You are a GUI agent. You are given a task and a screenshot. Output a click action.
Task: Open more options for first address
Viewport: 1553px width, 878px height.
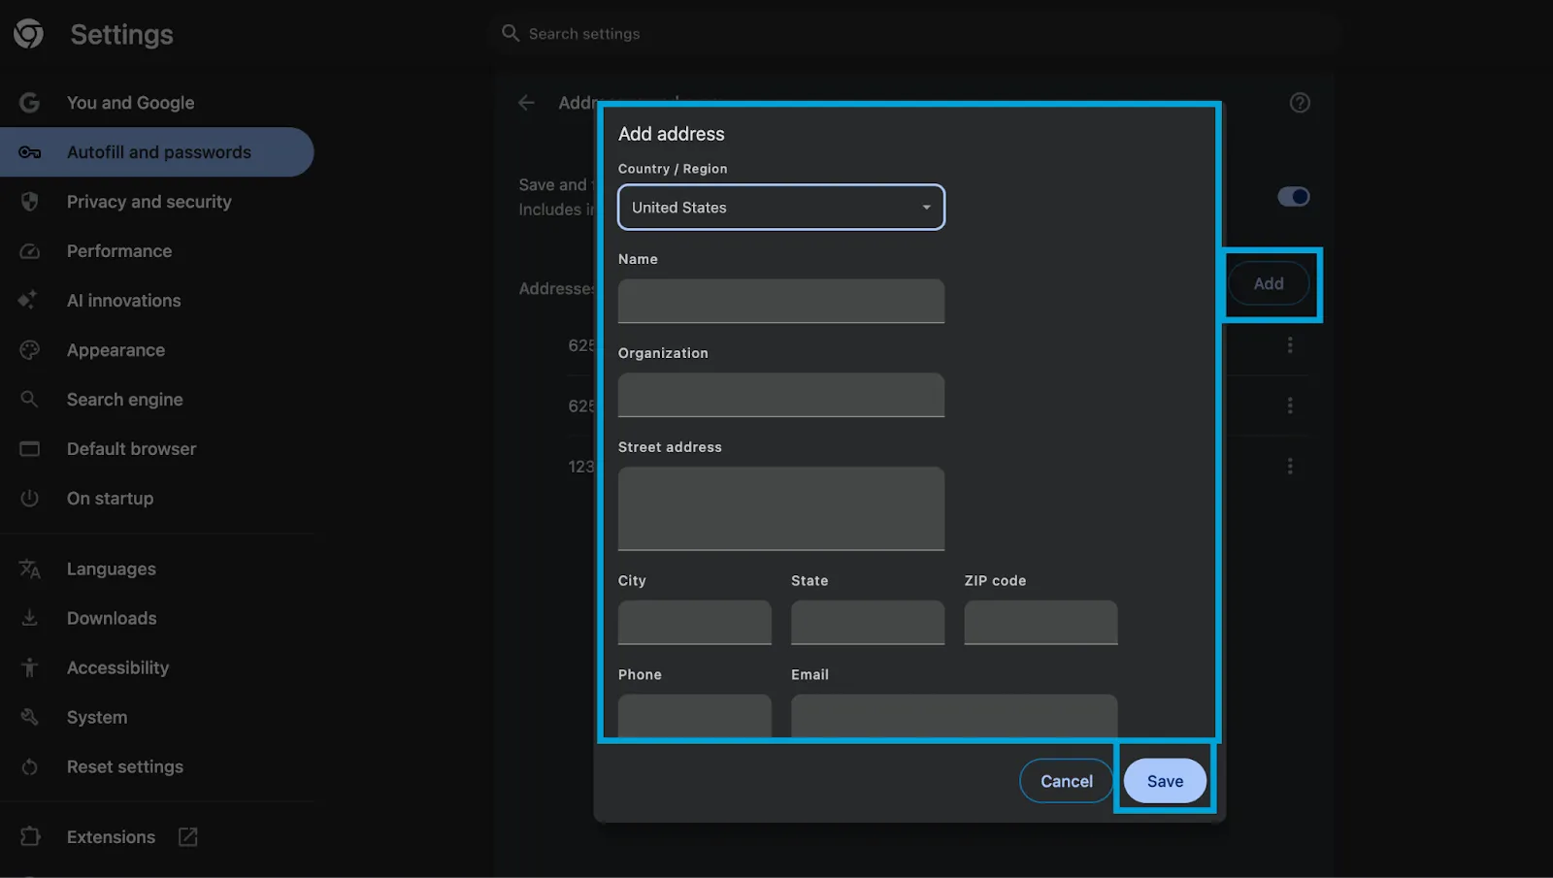(1290, 344)
